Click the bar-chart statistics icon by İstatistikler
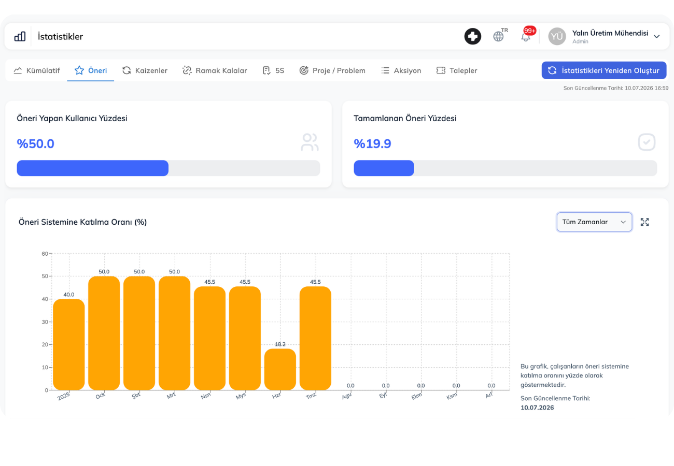674x466 pixels. [x=20, y=36]
